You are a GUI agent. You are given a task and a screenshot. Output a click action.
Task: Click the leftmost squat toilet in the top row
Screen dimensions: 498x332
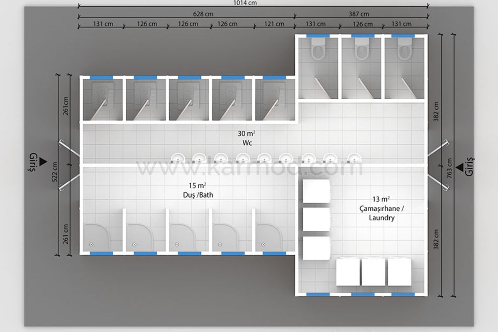101,92
